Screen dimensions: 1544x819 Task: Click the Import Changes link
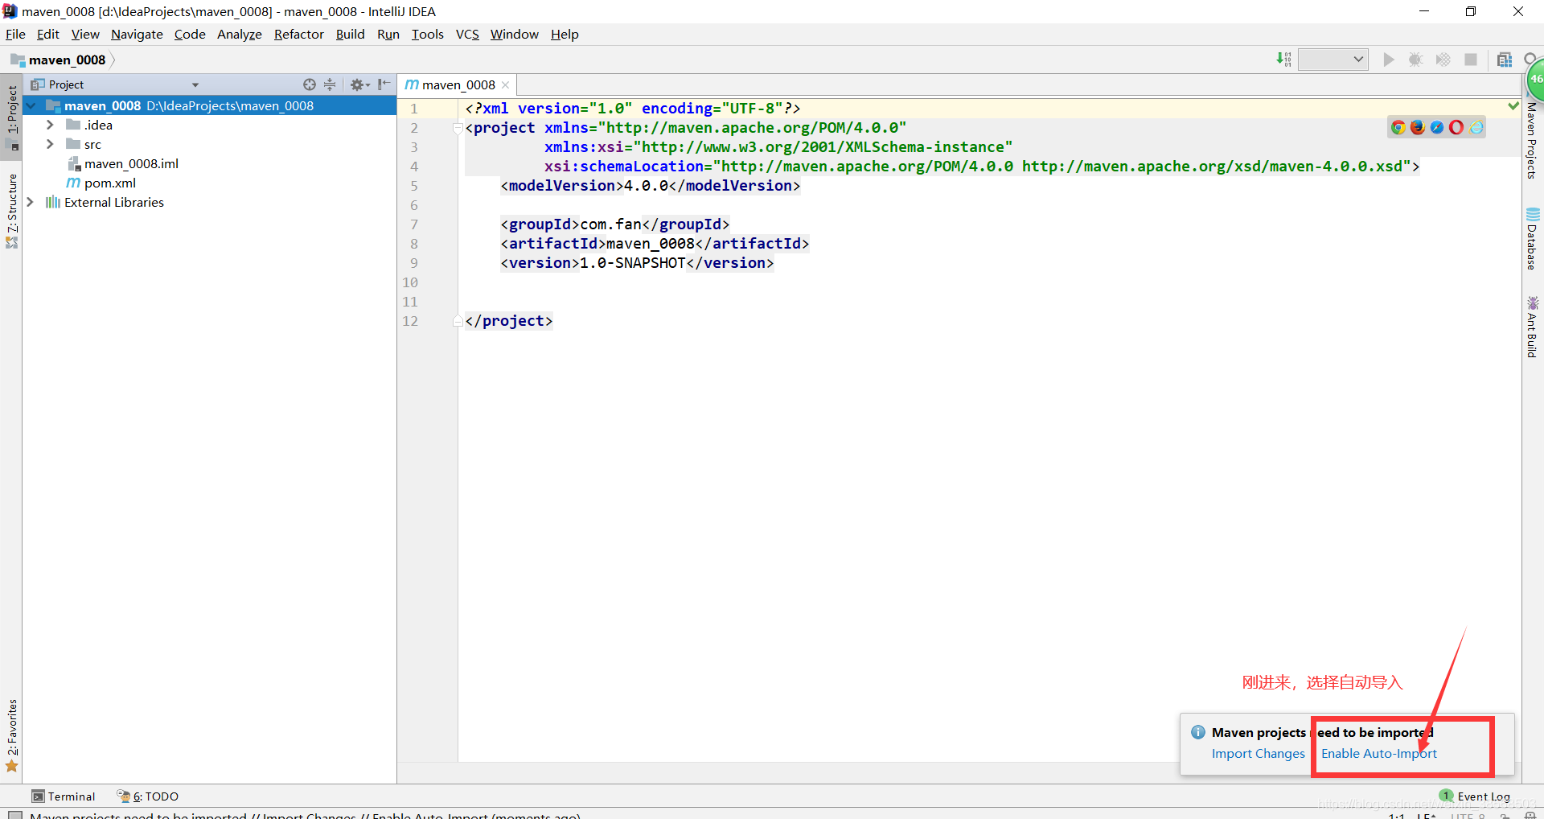1258,753
